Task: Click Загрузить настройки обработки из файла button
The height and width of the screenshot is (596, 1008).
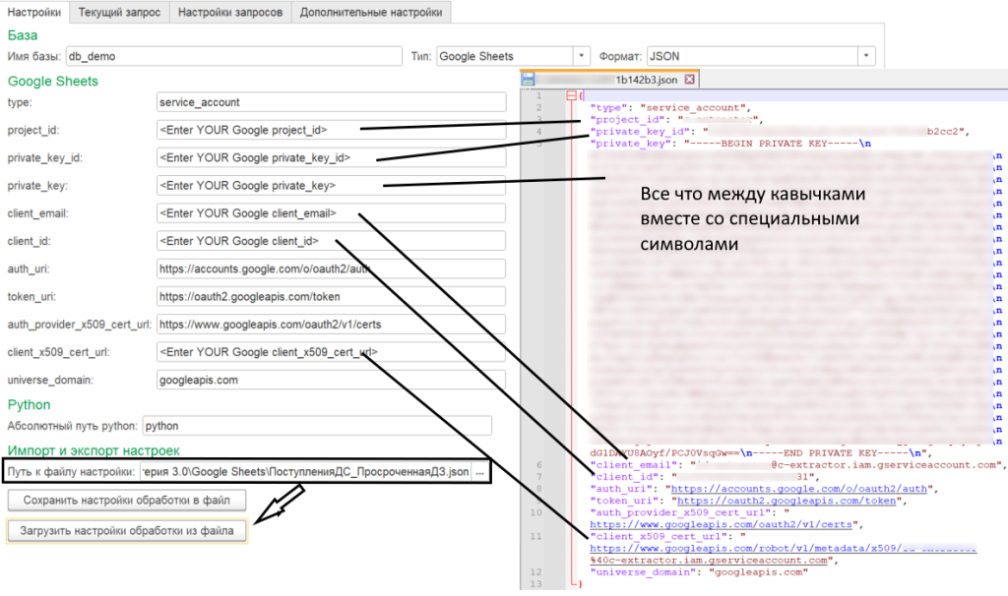Action: coord(127,532)
